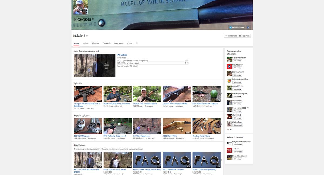Open 22plinkster channel avatar

(229, 74)
